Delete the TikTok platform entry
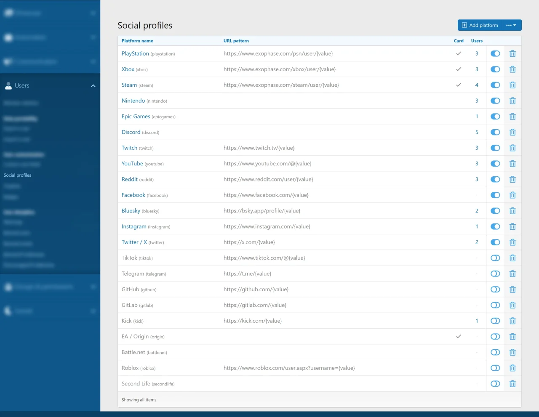The image size is (539, 417). (512, 258)
